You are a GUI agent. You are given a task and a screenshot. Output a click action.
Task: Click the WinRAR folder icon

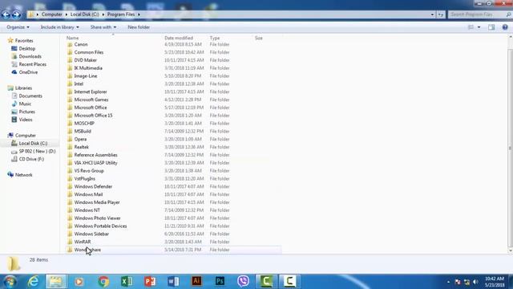(x=70, y=242)
